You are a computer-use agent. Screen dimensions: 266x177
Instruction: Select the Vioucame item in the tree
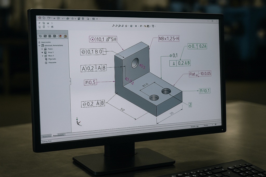pos(52,62)
